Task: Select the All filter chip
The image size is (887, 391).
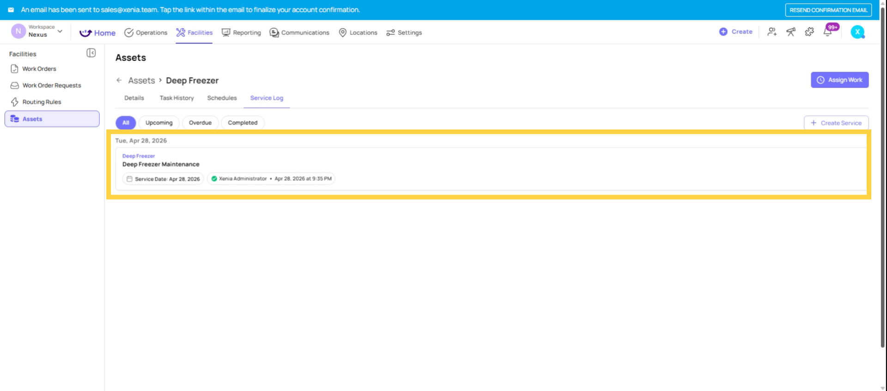Action: click(x=126, y=123)
